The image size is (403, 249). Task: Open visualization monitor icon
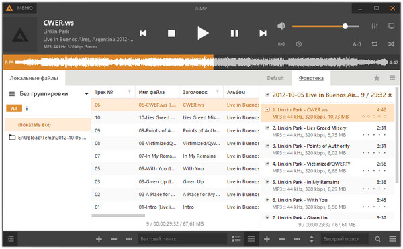(391, 26)
